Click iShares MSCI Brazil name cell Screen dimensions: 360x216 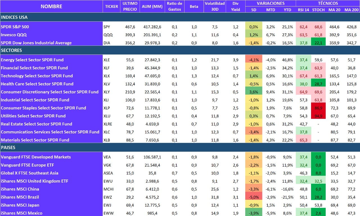pos(51,197)
